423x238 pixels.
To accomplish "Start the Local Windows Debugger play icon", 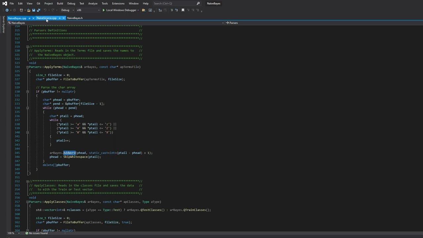I will (x=104, y=10).
